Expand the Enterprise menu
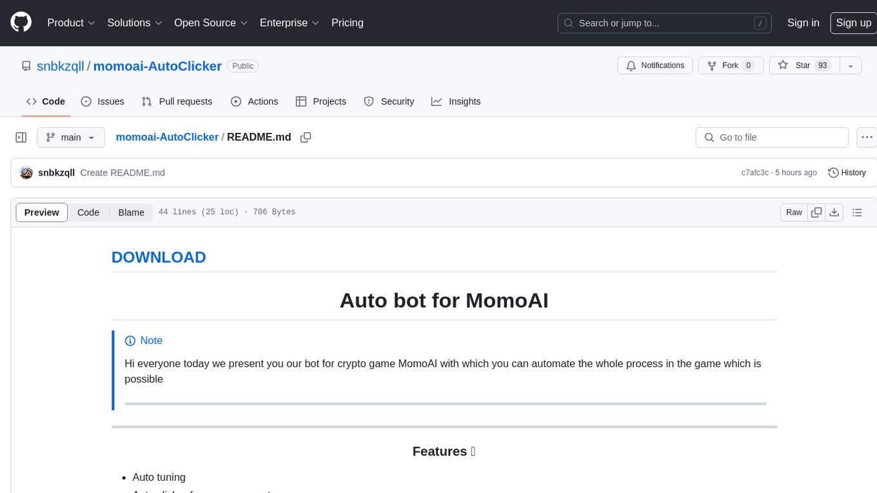Viewport: 877px width, 493px height. [x=290, y=23]
